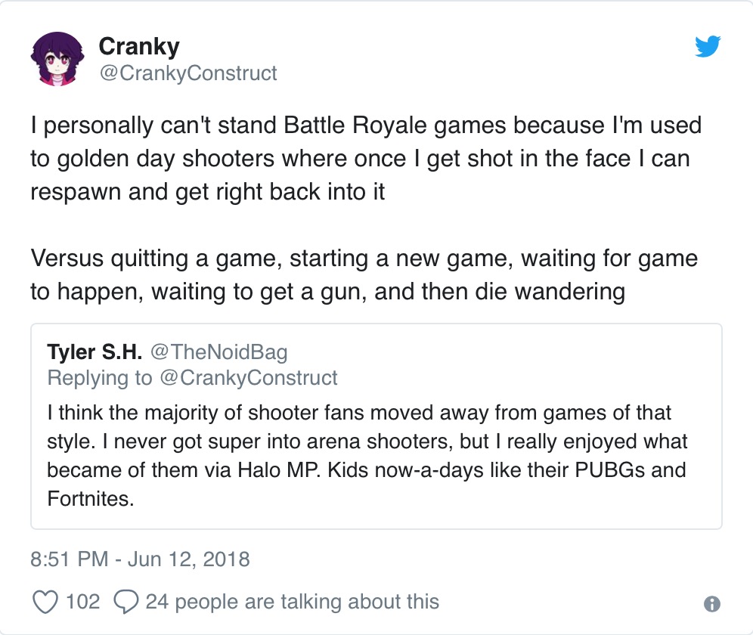The image size is (753, 635).
Task: Open replies via speech bubble icon
Action: [x=126, y=602]
